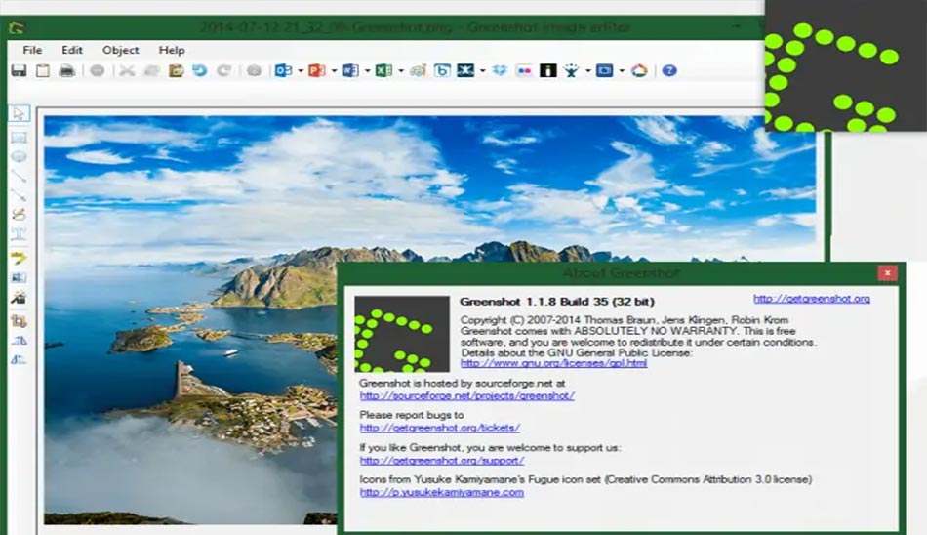Open image in MS Paint icon

coord(418,71)
